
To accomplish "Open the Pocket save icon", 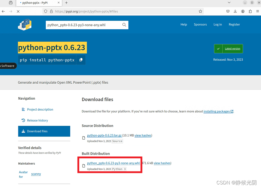I will (228, 11).
